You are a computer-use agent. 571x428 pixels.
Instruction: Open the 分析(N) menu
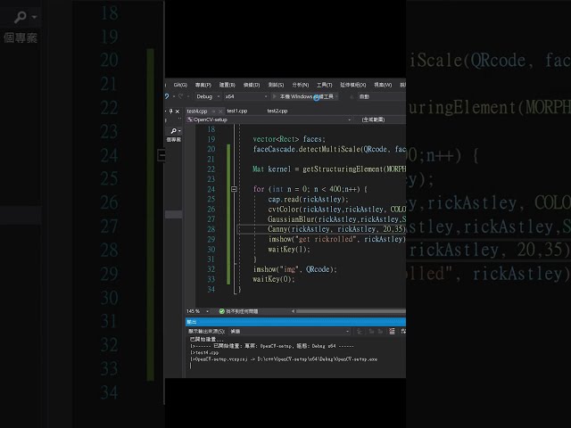(x=301, y=85)
